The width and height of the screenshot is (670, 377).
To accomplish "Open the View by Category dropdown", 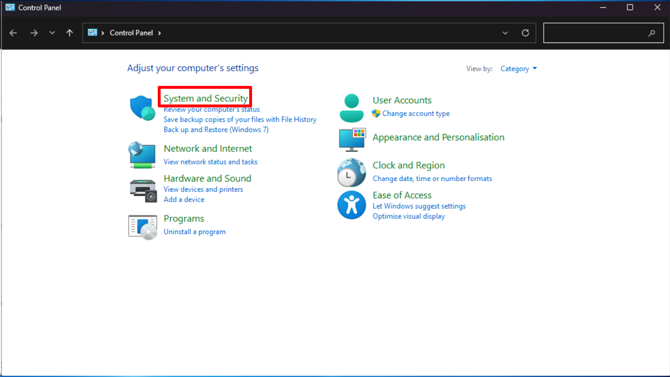I will [518, 68].
